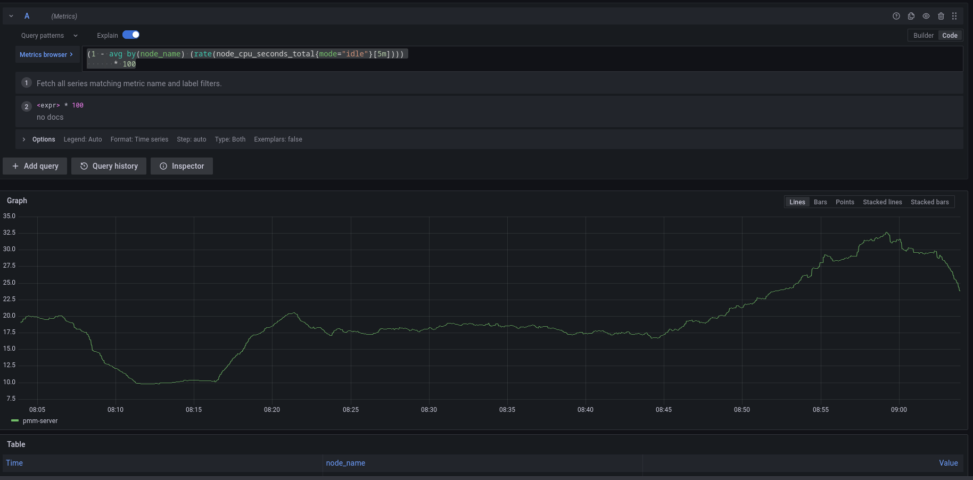This screenshot has width=973, height=480.
Task: Select Stacked lines graph style
Action: (882, 202)
